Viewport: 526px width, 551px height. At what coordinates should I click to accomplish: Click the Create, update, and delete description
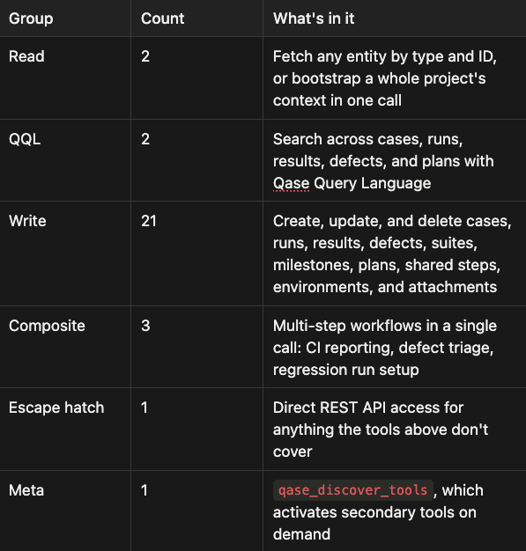[392, 254]
